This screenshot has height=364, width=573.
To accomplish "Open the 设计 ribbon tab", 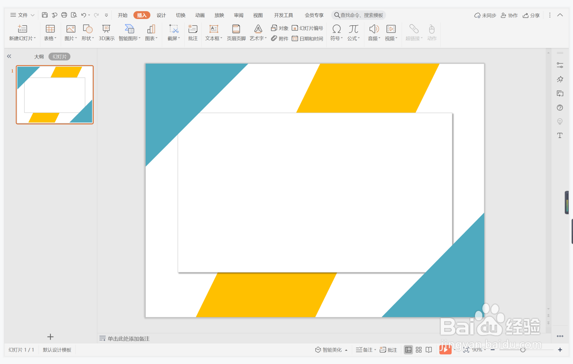I will point(161,15).
